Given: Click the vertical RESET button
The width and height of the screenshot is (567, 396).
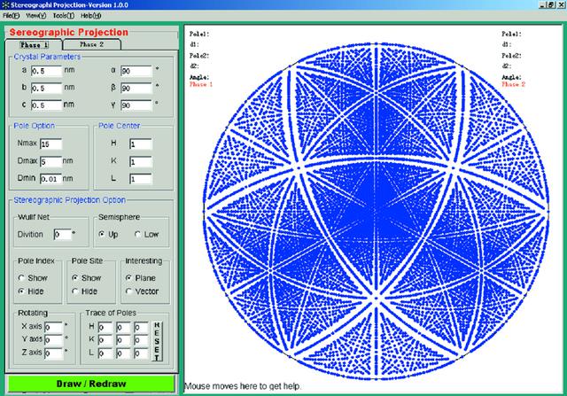Looking at the screenshot, I should [157, 341].
